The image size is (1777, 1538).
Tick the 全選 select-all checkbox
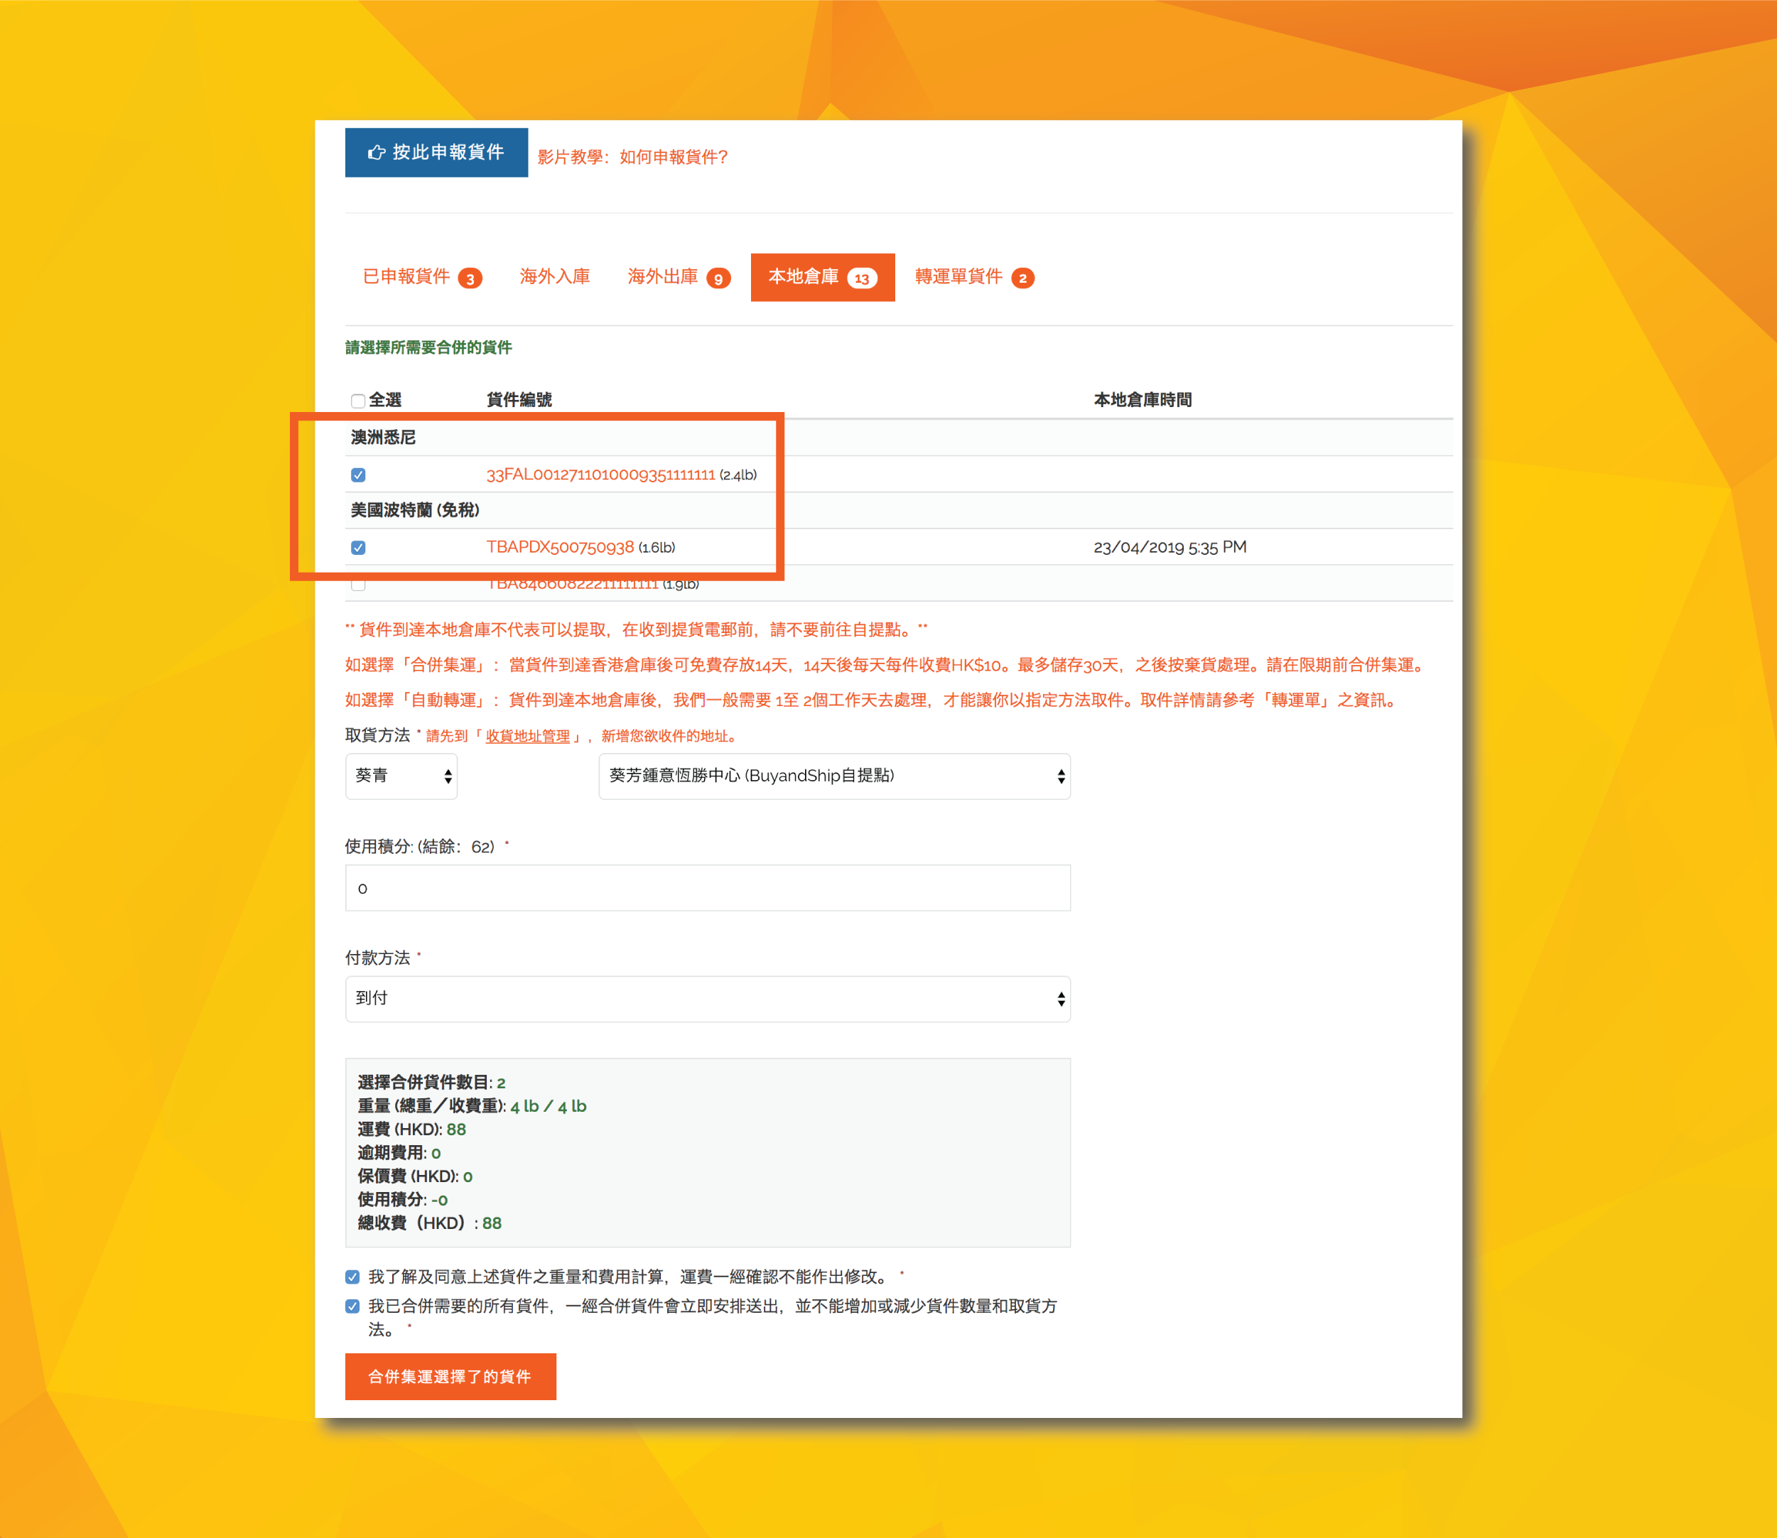coord(358,401)
